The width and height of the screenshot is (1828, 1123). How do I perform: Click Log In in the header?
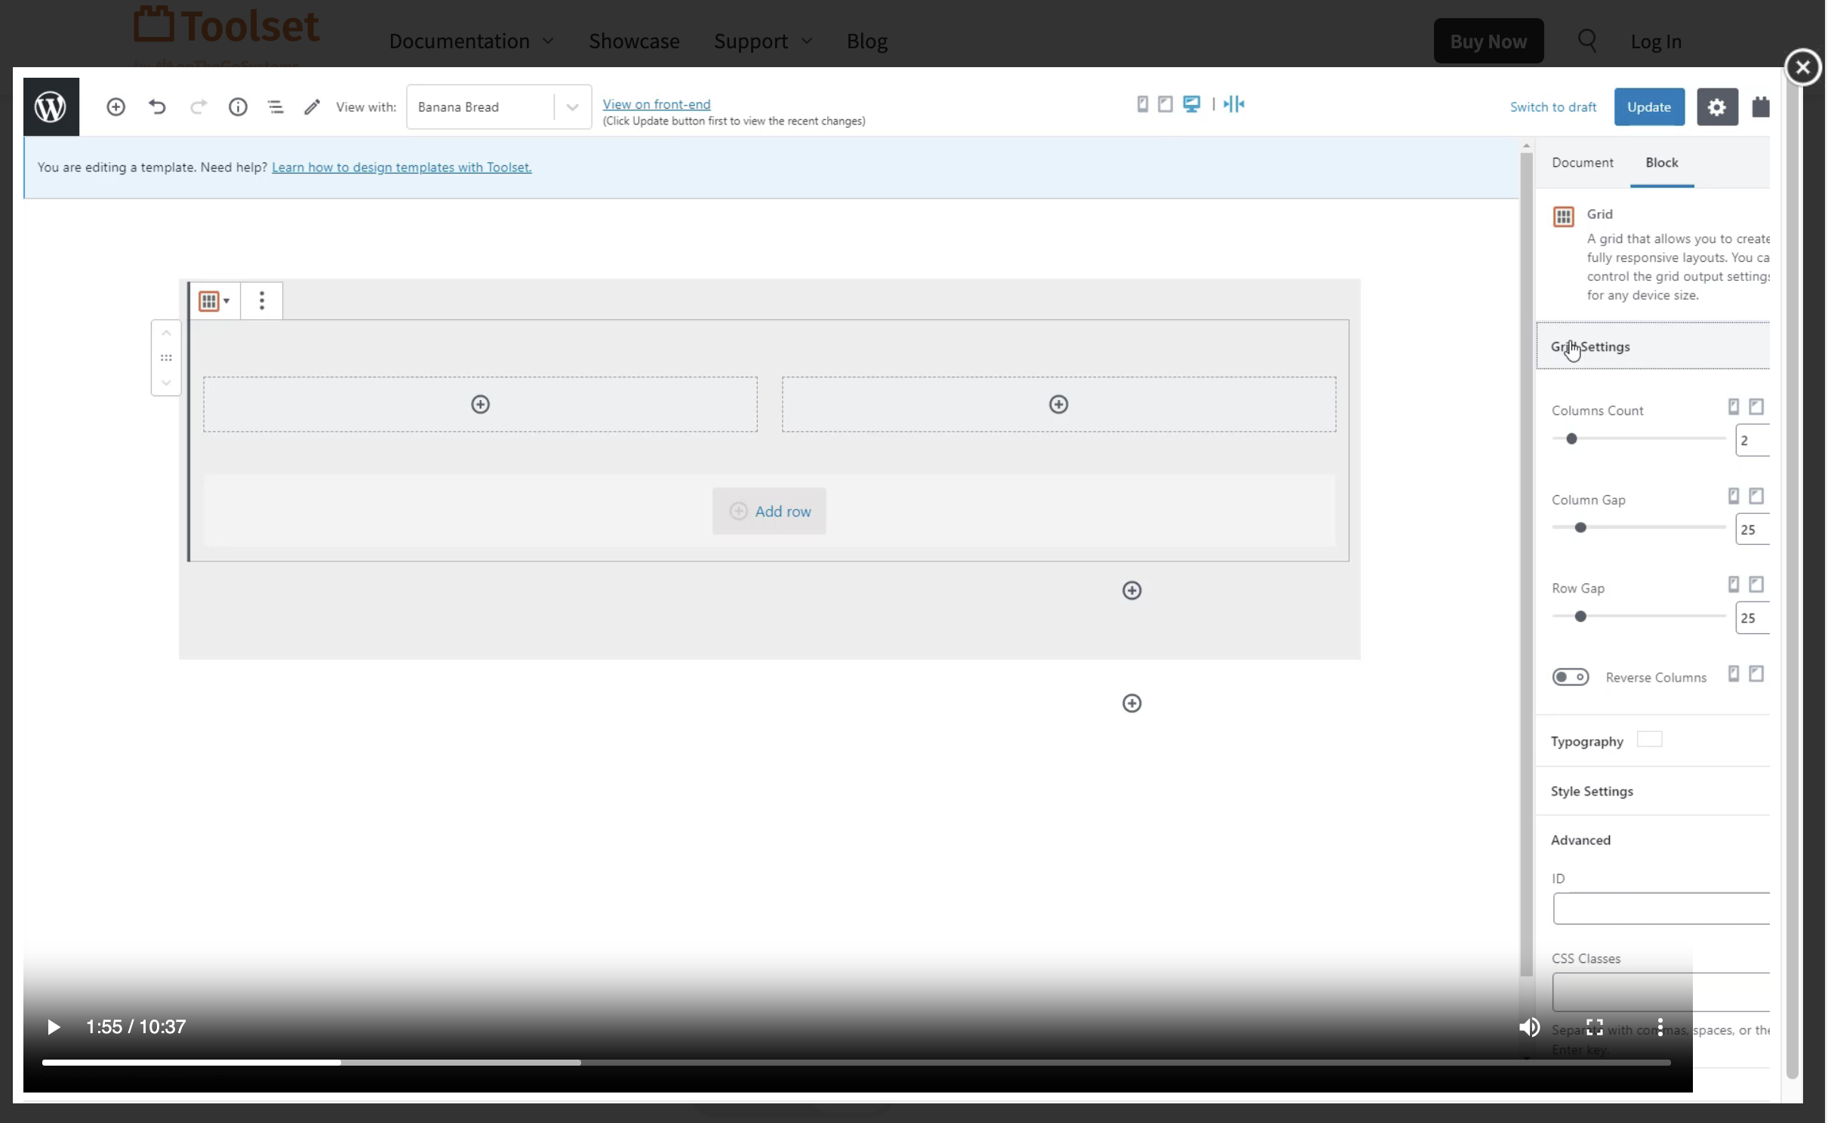click(x=1656, y=42)
